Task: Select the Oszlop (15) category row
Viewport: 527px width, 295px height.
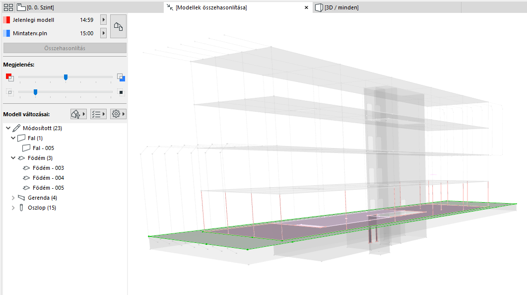Action: pyautogui.click(x=42, y=208)
